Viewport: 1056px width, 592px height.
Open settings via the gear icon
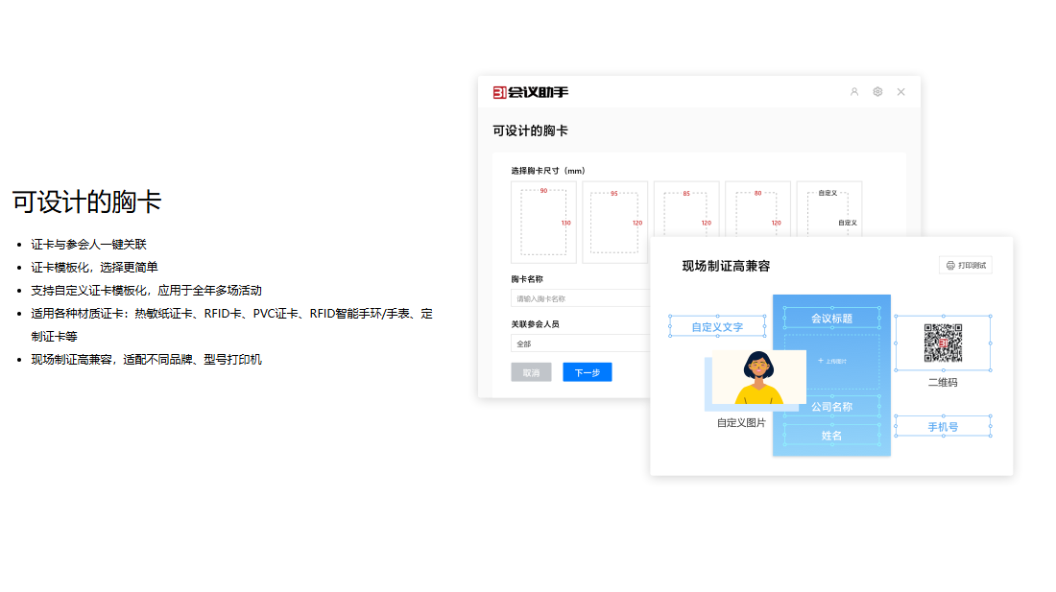[877, 92]
